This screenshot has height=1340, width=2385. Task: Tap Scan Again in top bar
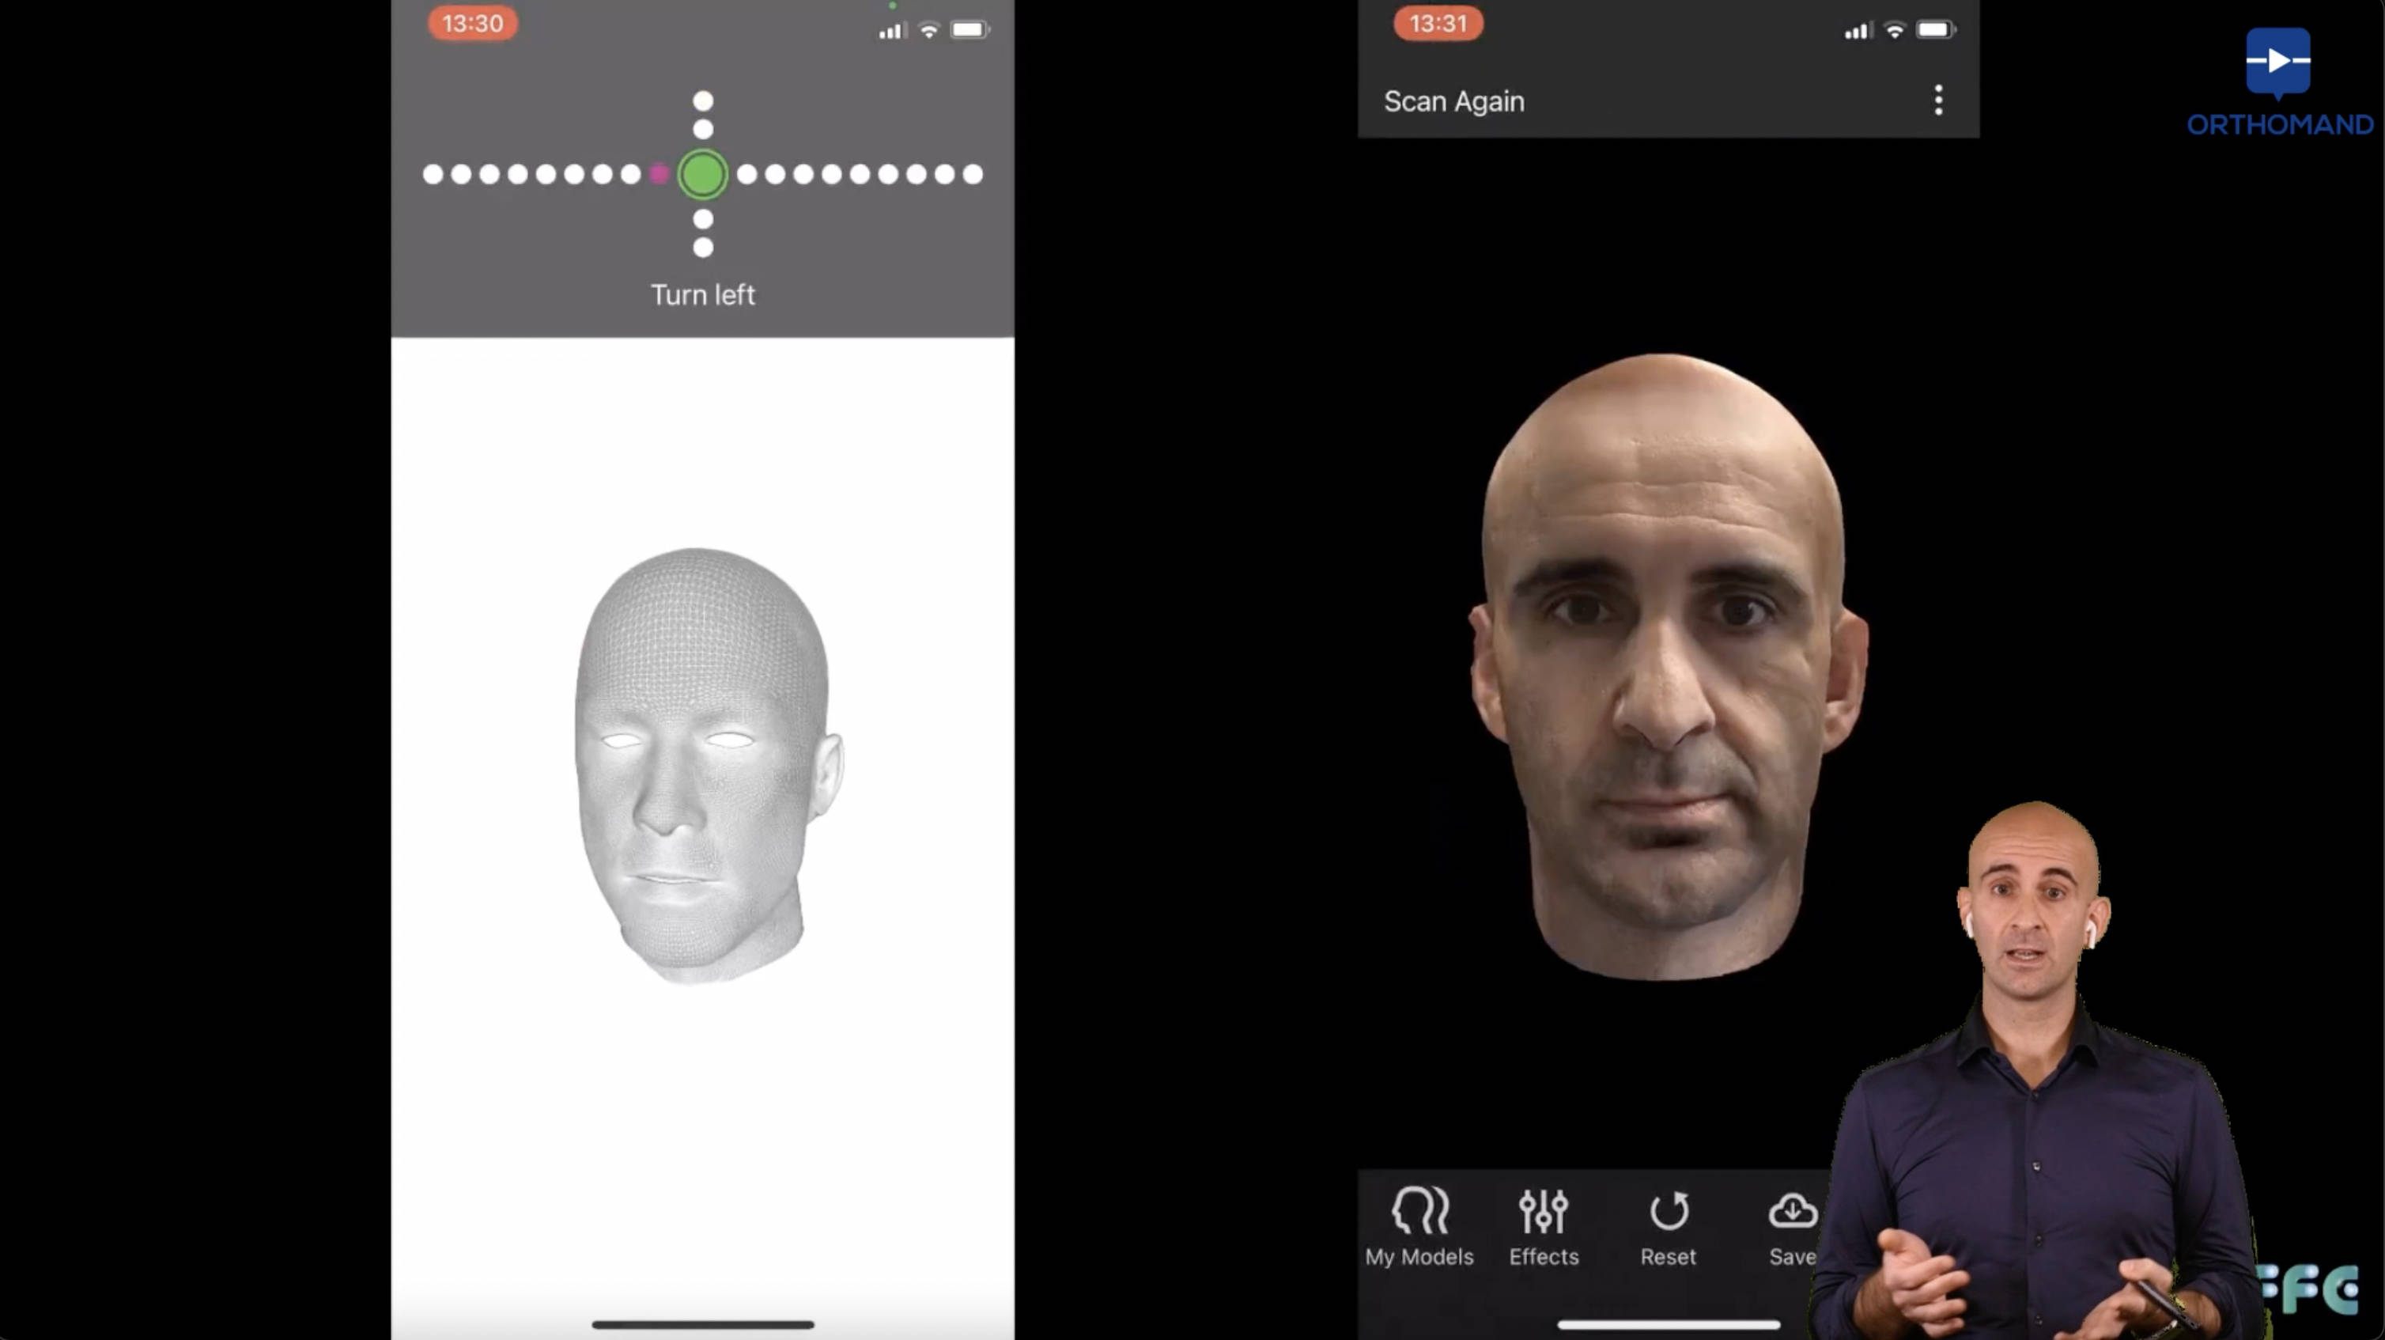1453,101
